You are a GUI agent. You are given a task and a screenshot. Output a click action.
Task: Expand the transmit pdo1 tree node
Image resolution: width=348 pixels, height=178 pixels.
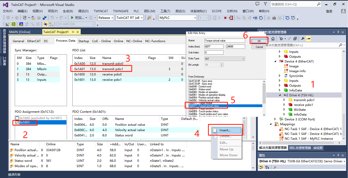click(284, 100)
